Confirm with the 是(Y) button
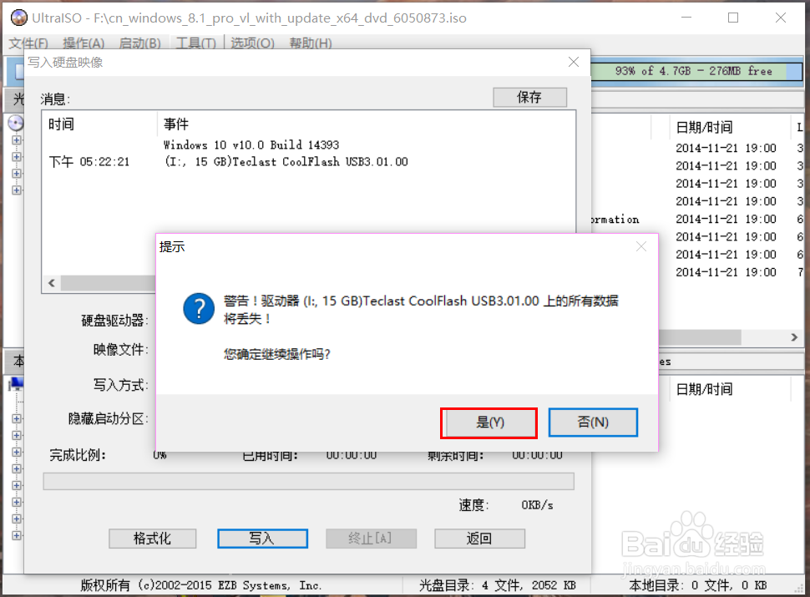This screenshot has height=597, width=810. 489,423
